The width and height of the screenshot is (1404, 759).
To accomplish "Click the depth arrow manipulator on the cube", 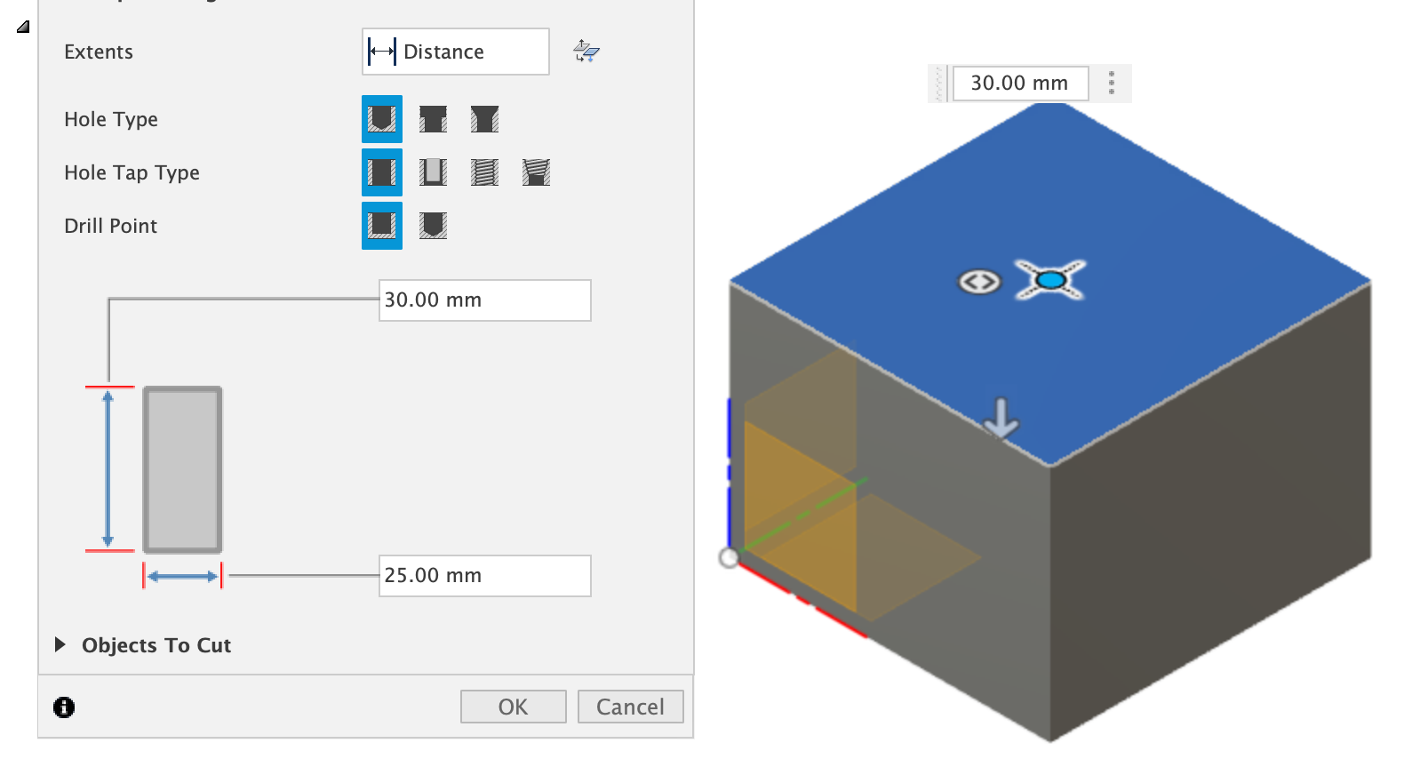I will tap(1001, 418).
